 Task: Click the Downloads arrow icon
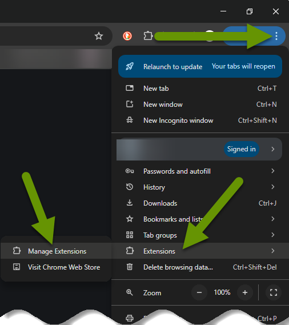click(x=130, y=203)
